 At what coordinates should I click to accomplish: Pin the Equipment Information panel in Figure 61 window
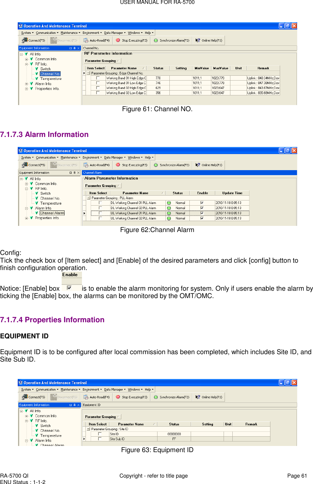(x=75, y=48)
